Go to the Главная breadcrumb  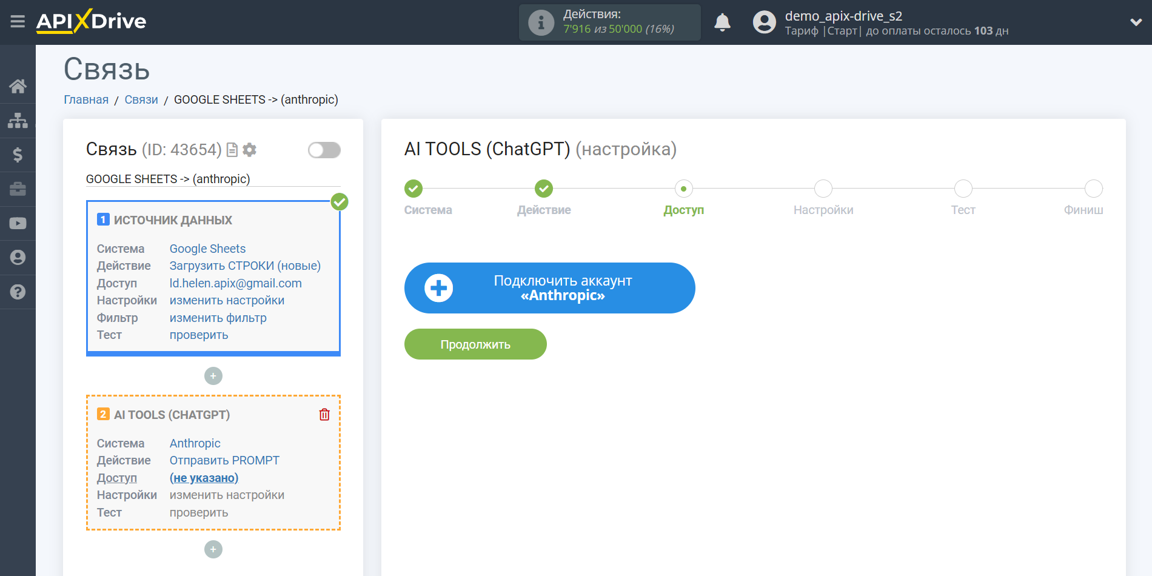(86, 99)
